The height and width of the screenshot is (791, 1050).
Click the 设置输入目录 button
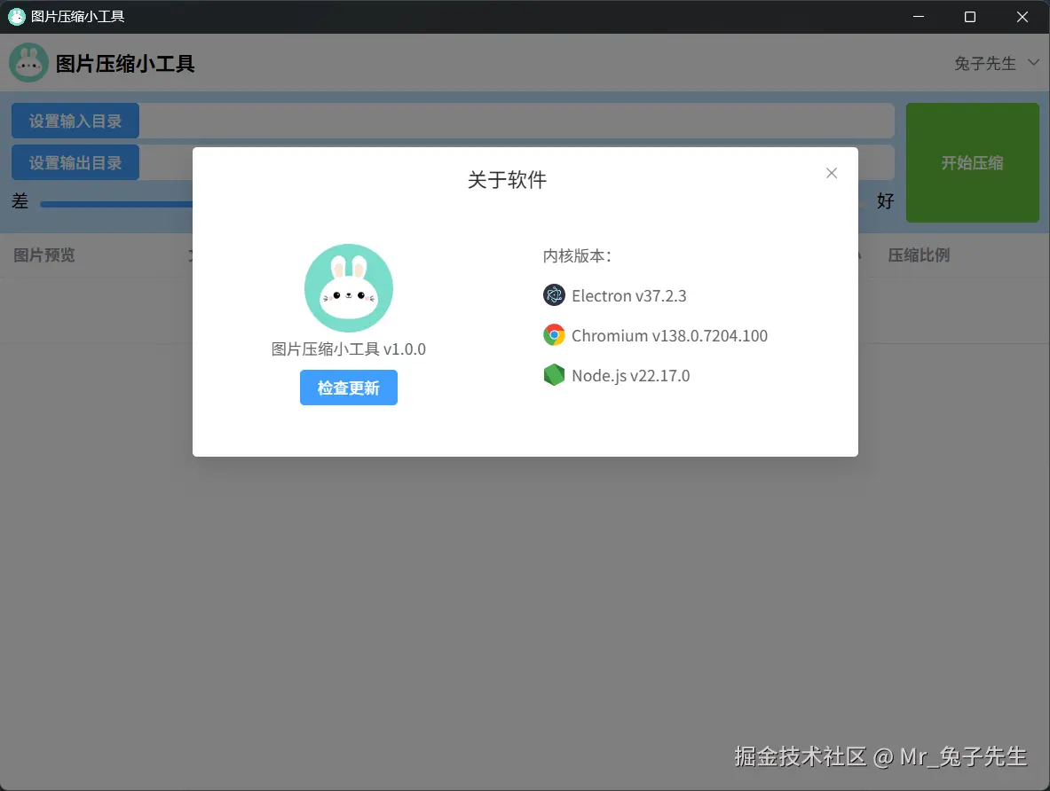tap(75, 120)
